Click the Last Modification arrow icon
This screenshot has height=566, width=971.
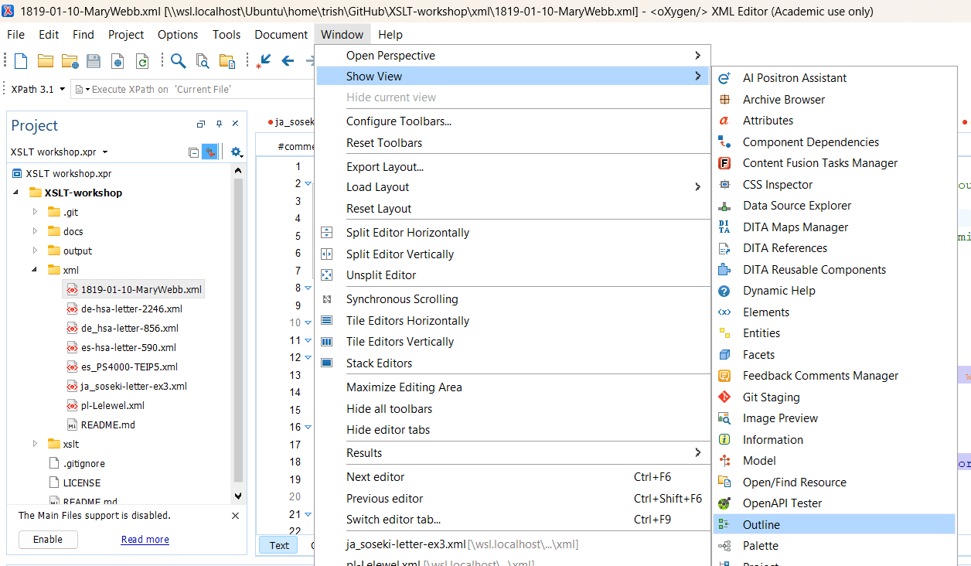[x=264, y=61]
